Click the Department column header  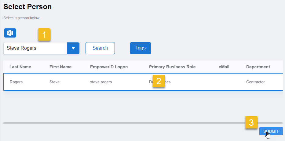258,67
